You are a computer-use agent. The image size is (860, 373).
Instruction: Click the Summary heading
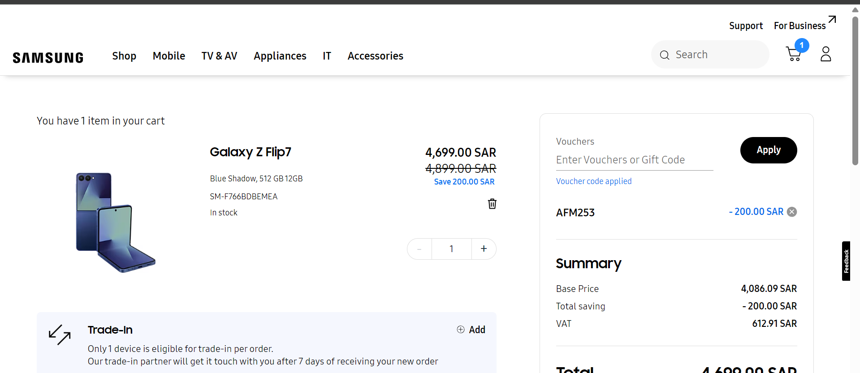coord(588,264)
